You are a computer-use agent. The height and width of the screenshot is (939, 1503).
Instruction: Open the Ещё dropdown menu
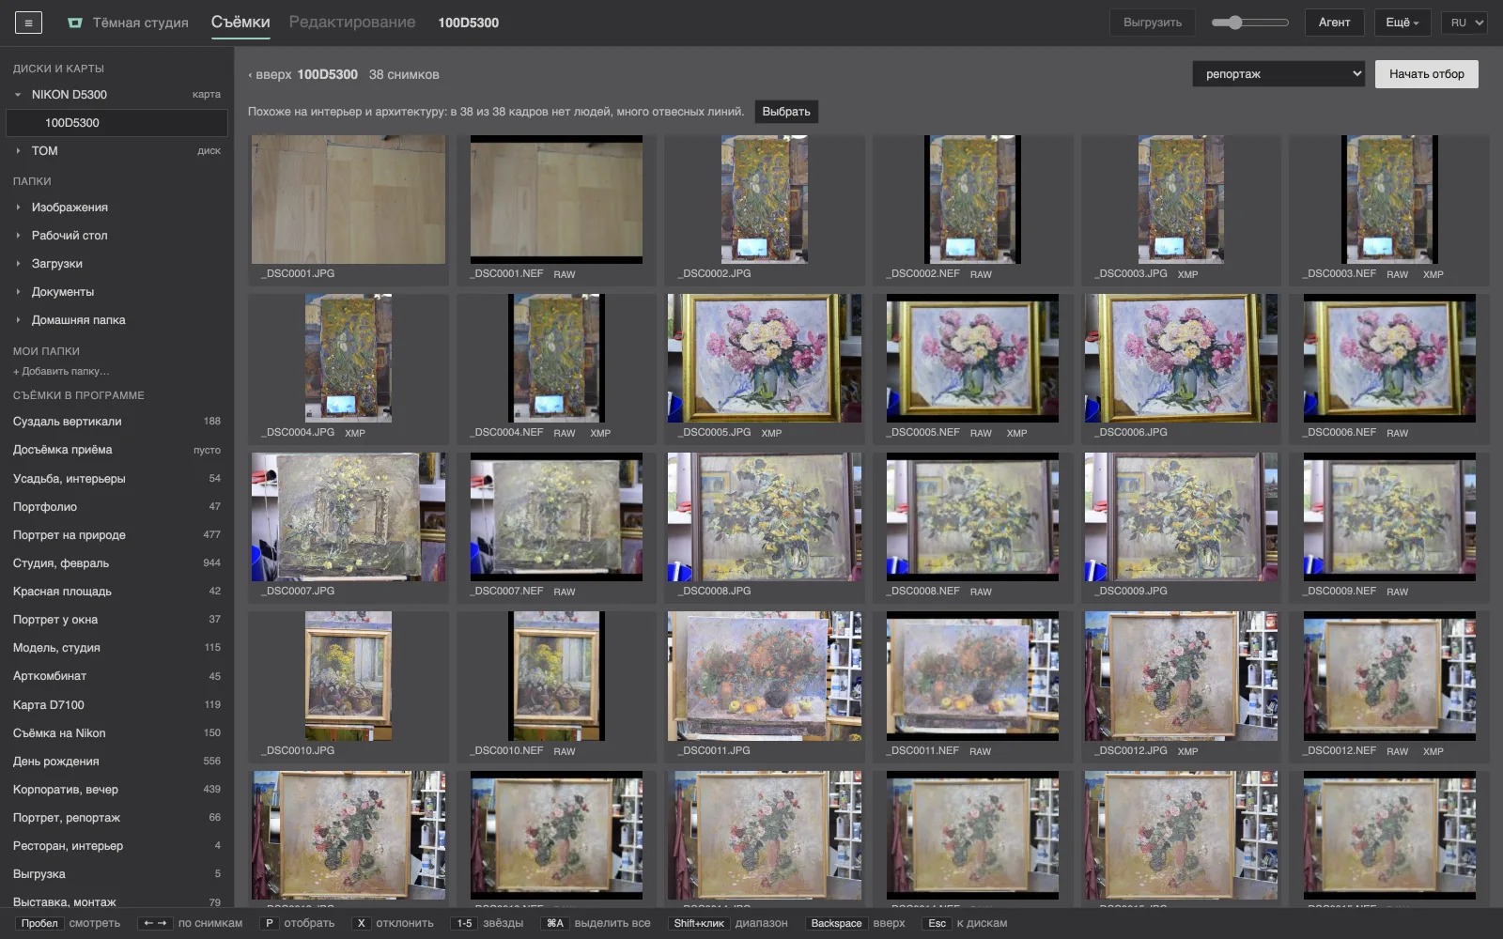pos(1402,23)
